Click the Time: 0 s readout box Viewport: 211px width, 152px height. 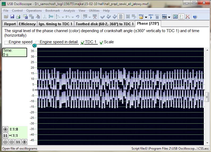click(15, 52)
